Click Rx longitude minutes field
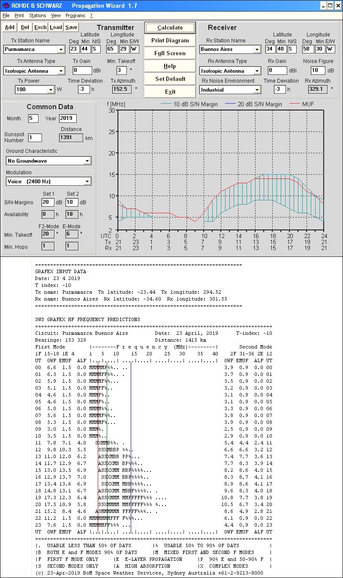Screen dimensions: 343x578 coord(320,49)
